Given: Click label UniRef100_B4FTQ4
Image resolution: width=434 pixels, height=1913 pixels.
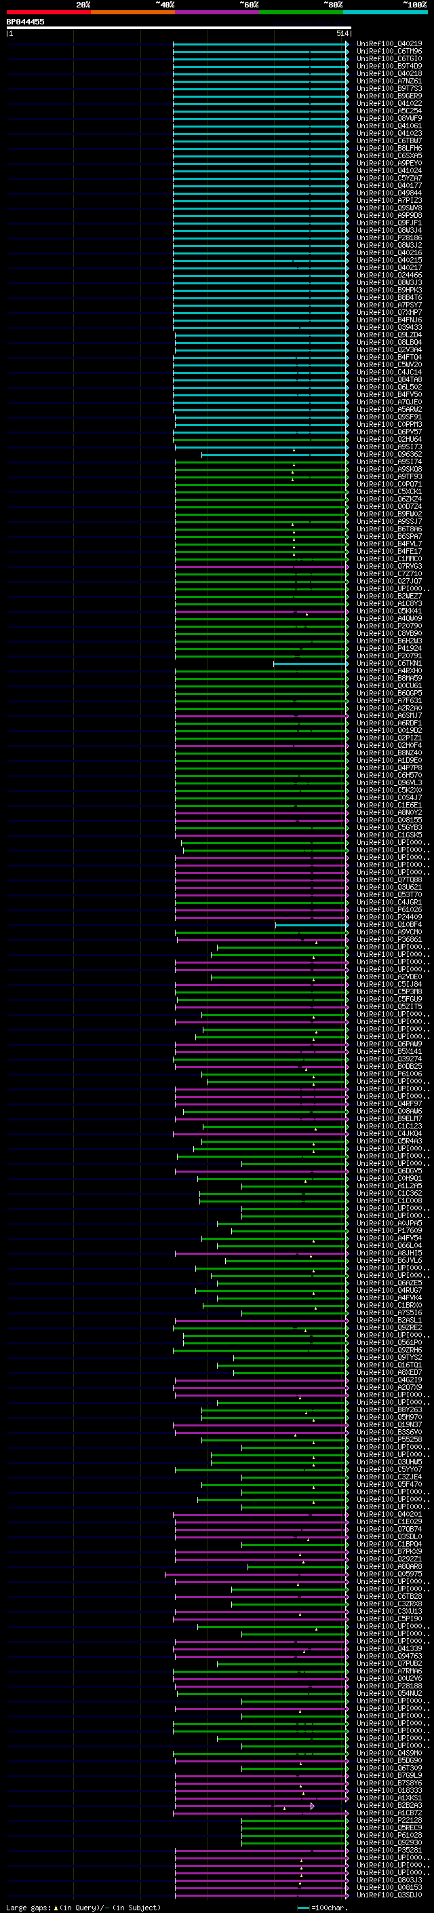Looking at the screenshot, I should click(389, 357).
